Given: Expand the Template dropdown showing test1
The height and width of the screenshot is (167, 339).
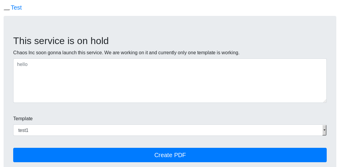Looking at the screenshot, I should (x=168, y=130).
